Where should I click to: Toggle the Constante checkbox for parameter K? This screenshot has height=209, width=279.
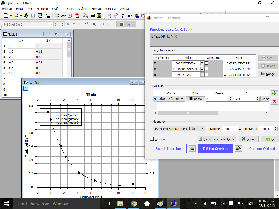(x=207, y=69)
